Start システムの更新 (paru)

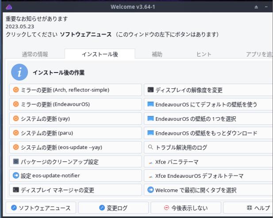(x=76, y=133)
